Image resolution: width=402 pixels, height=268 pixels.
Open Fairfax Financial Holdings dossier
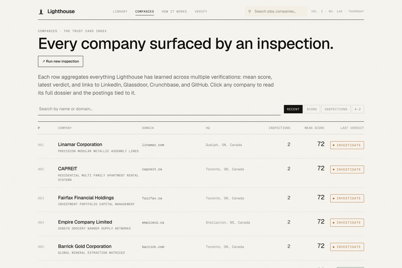(x=86, y=198)
